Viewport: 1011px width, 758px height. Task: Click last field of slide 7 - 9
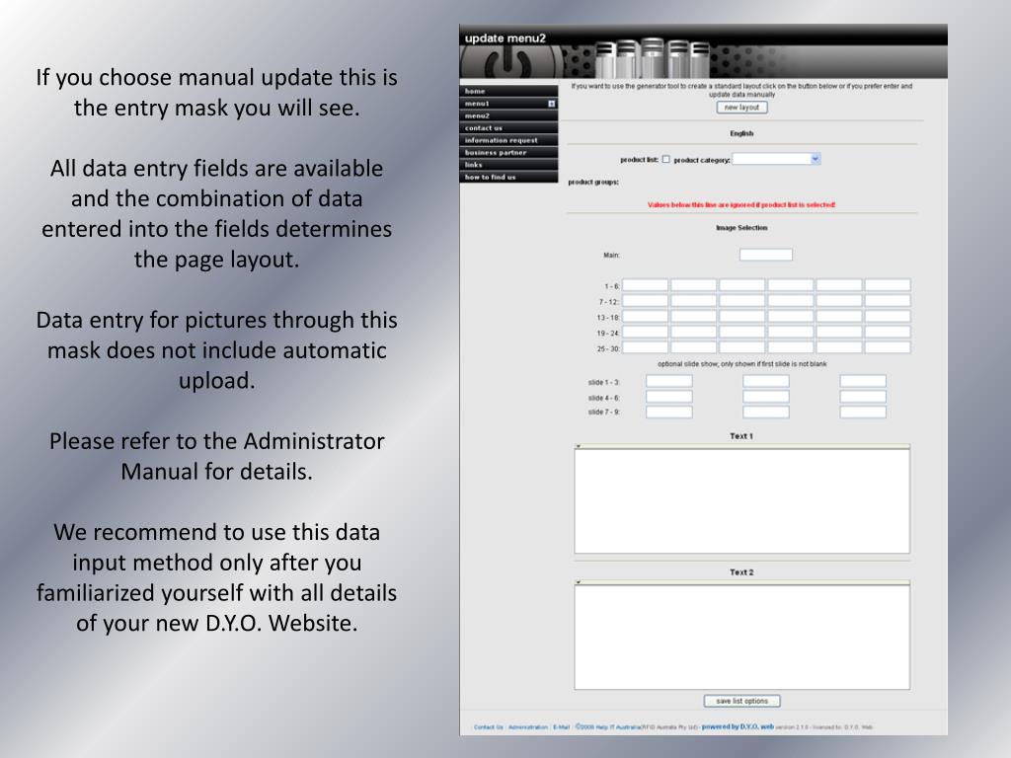[x=863, y=412]
